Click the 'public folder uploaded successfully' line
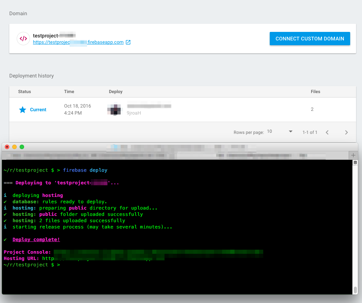Image resolution: width=362 pixels, height=303 pixels. [73, 214]
